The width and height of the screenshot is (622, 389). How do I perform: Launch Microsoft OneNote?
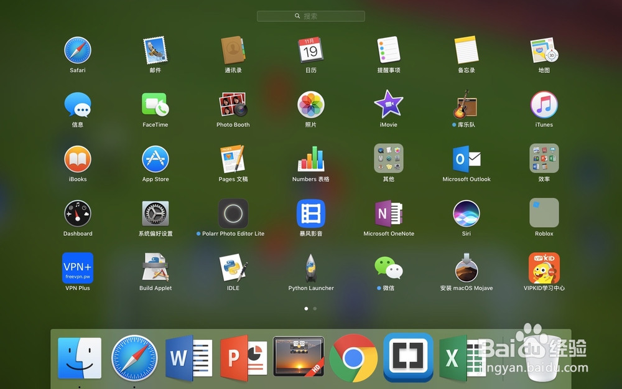[388, 213]
